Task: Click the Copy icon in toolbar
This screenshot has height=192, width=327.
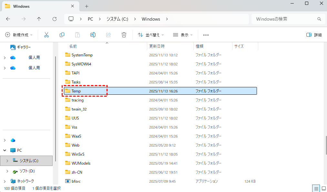Action: 62,35
